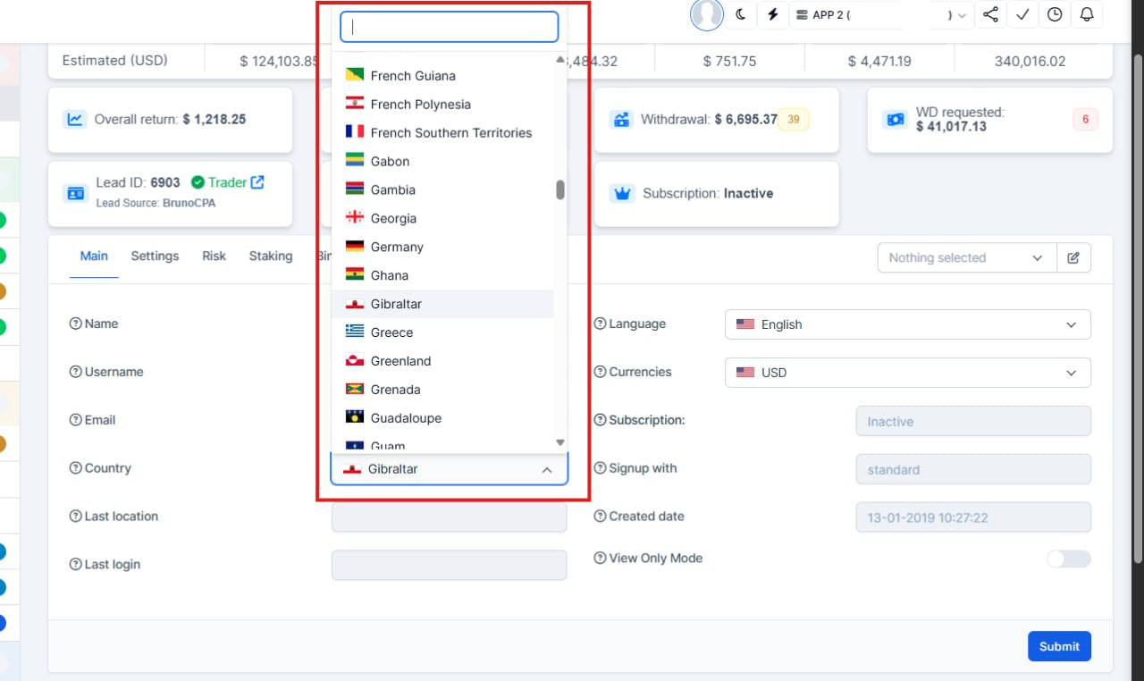The image size is (1144, 681).
Task: Switch to the Main tab
Action: point(94,256)
